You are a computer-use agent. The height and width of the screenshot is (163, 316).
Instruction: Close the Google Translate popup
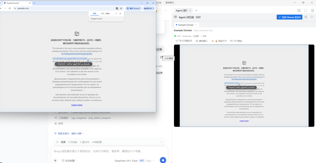click(120, 13)
